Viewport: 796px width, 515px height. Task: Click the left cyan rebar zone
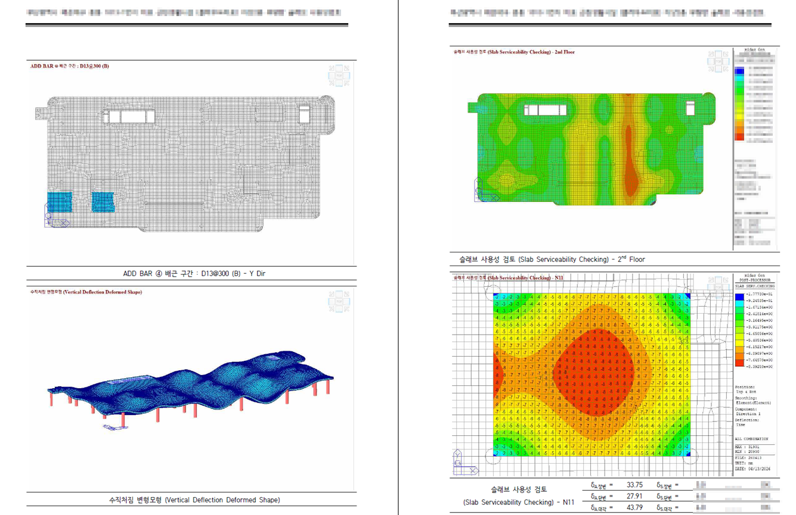click(60, 202)
